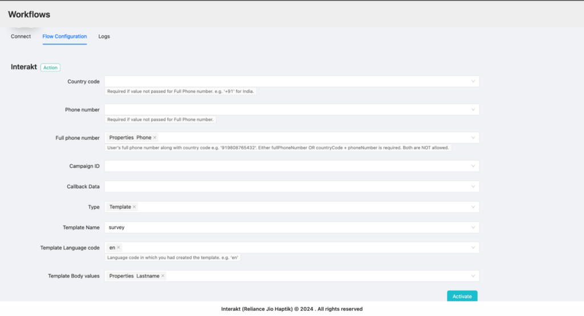Remove the Properties Lastname tag

point(163,276)
